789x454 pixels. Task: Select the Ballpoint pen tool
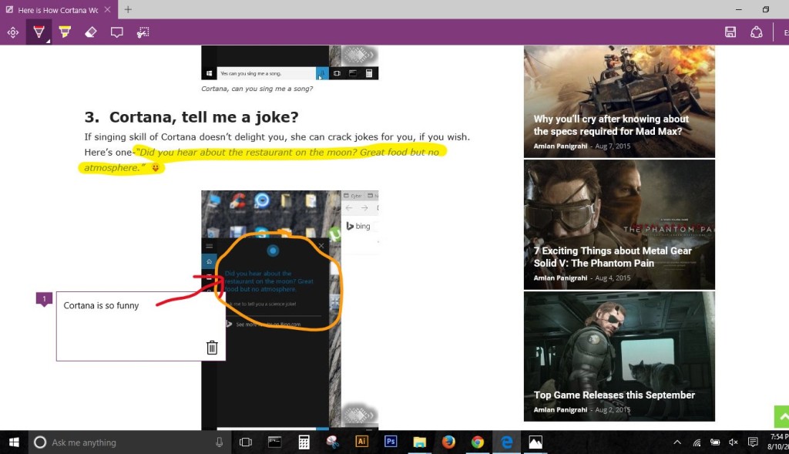[x=39, y=32]
